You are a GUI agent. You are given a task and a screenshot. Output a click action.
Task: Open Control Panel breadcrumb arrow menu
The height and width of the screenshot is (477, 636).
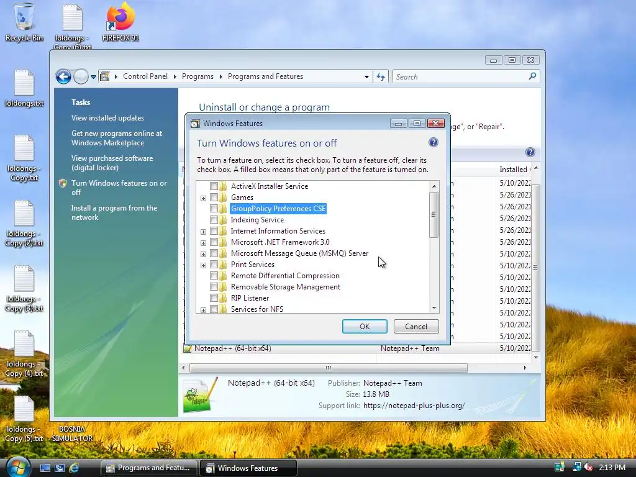[175, 76]
